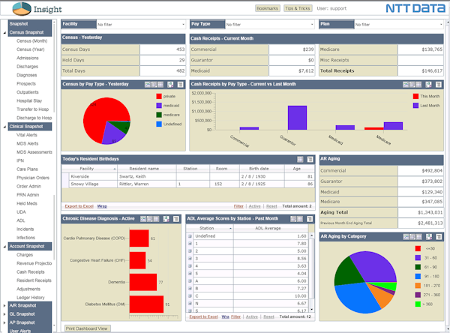The image size is (450, 333).
Task: Click the Bookmarks button
Action: 268,7
